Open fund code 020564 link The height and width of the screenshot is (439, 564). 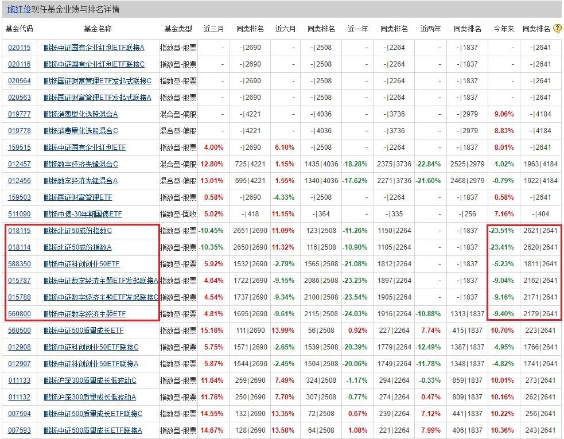point(20,81)
